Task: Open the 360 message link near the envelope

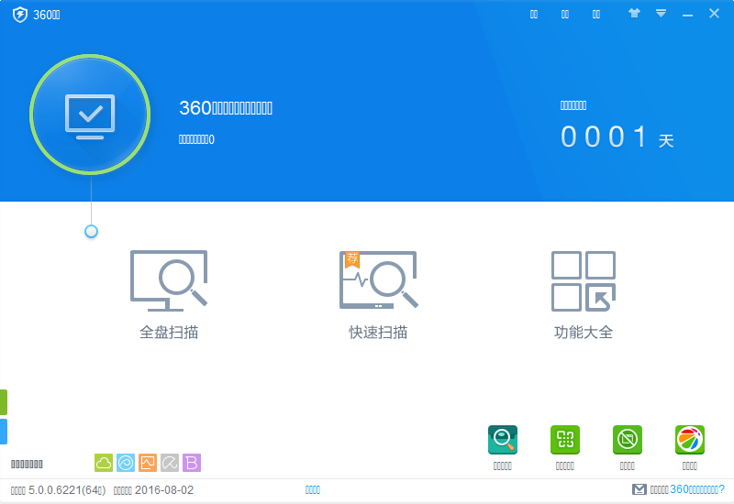Action: [686, 490]
